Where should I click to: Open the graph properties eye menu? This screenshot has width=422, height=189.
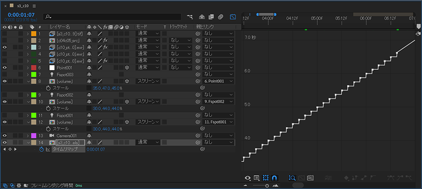coord(248,178)
